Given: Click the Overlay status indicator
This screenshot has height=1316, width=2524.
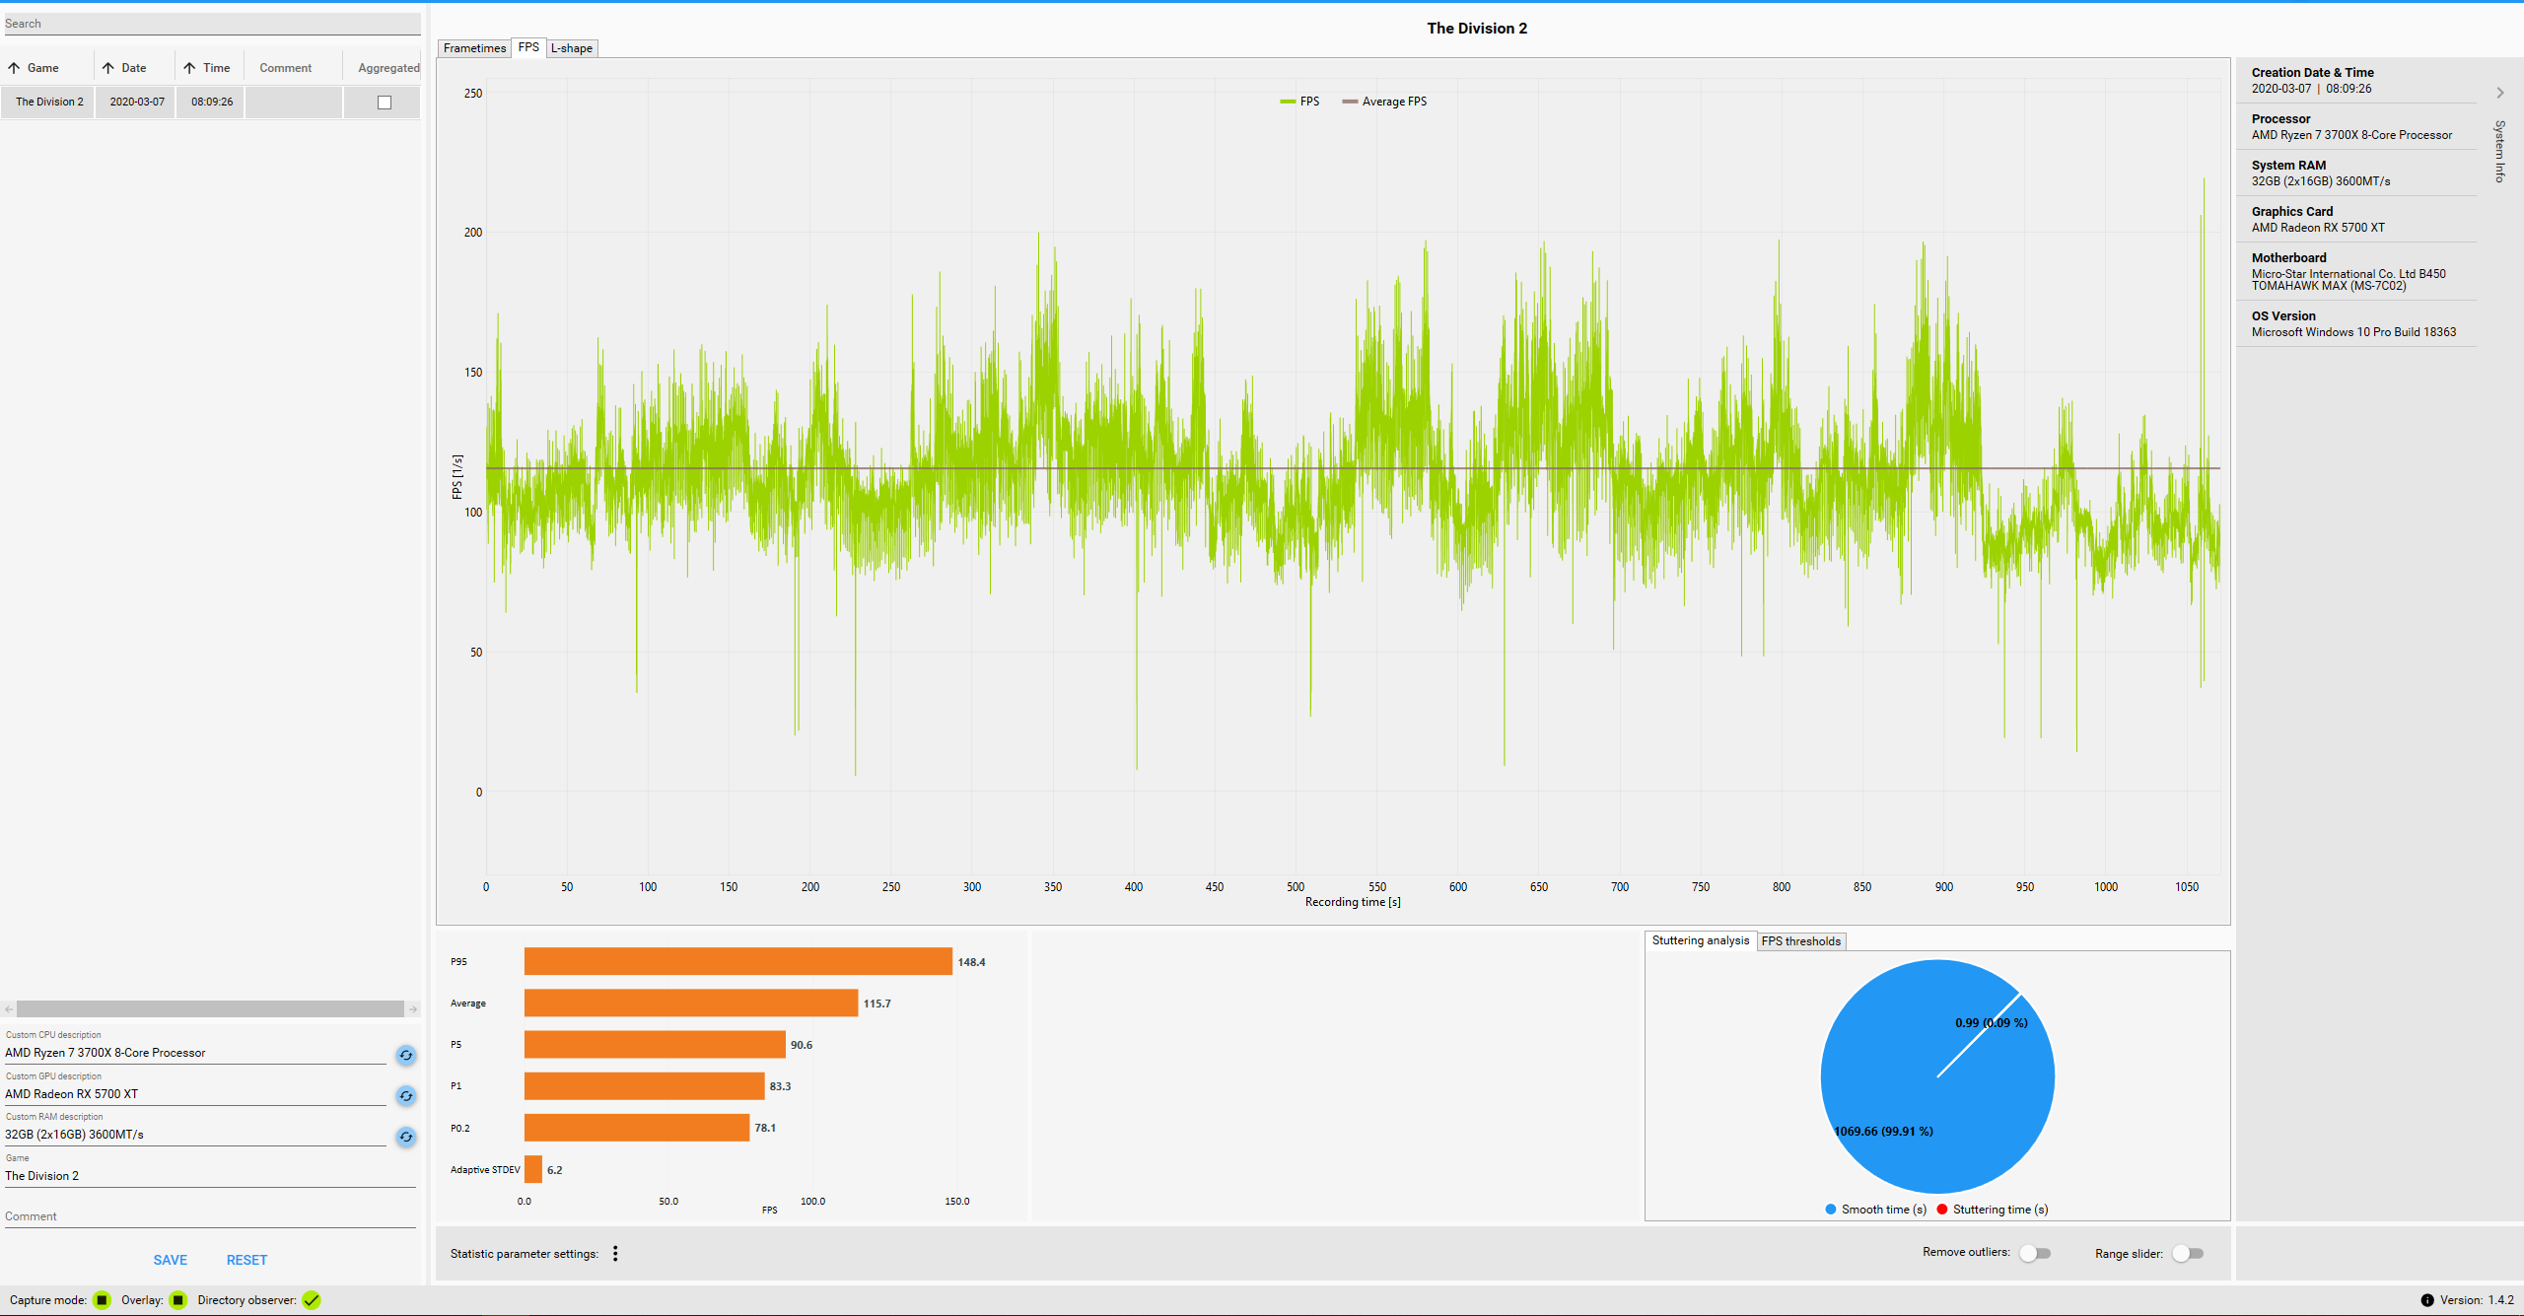Looking at the screenshot, I should pyautogui.click(x=178, y=1299).
